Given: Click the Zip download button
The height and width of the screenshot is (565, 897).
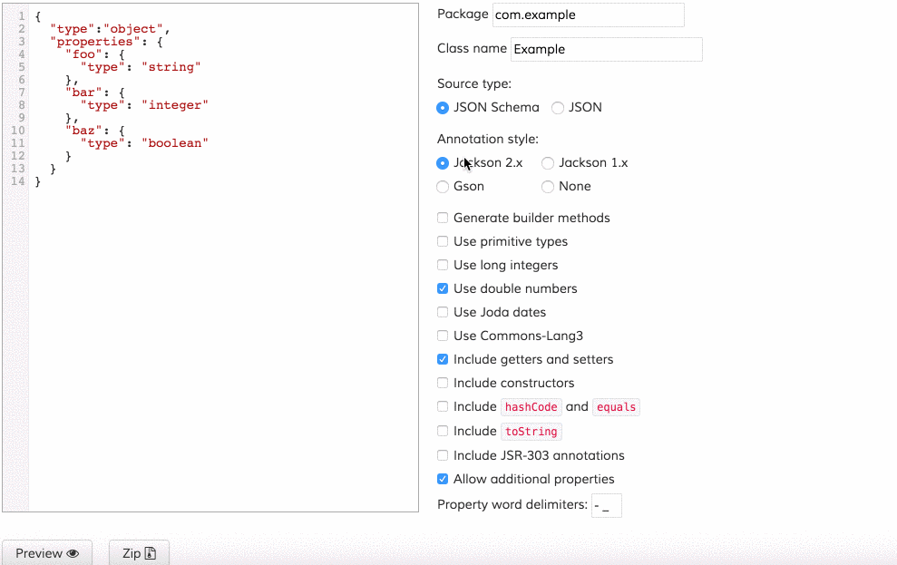Looking at the screenshot, I should (139, 553).
